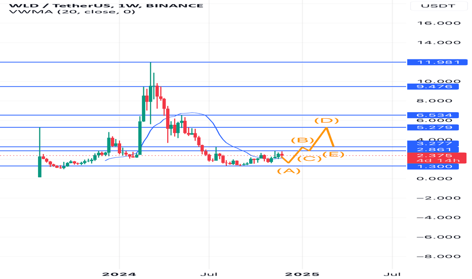The image size is (472, 279).
Task: Click the −2.000 price scale value
Action: pos(439,198)
